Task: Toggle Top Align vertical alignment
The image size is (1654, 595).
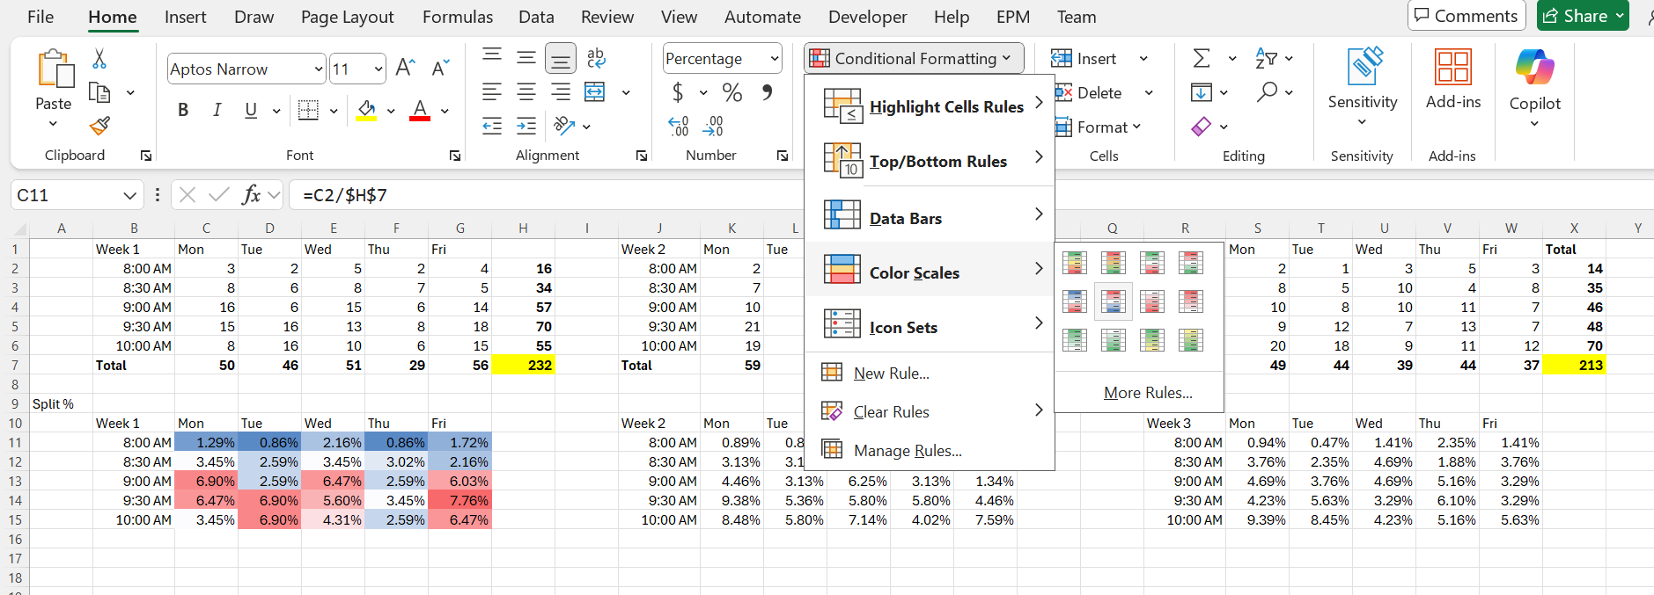Action: (x=492, y=58)
